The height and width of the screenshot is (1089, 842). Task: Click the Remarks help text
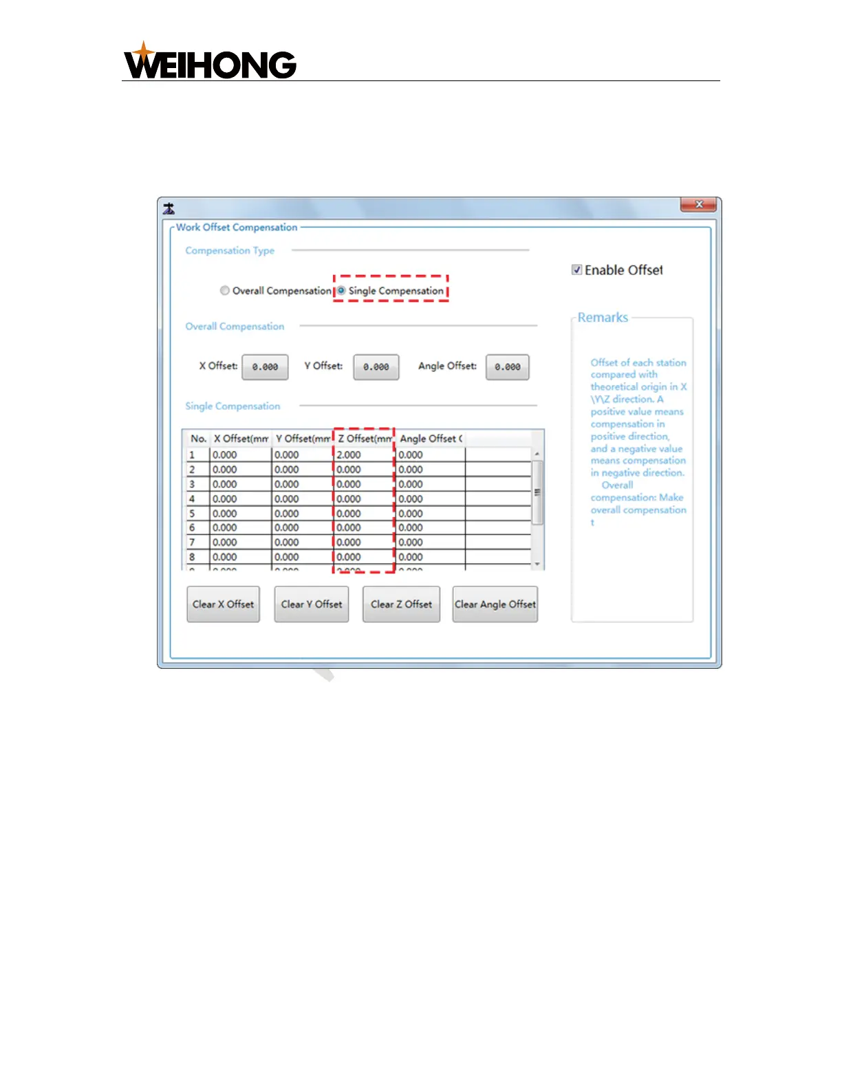(x=638, y=442)
